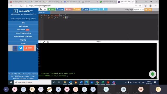Download the code with download icon

click(103, 9)
